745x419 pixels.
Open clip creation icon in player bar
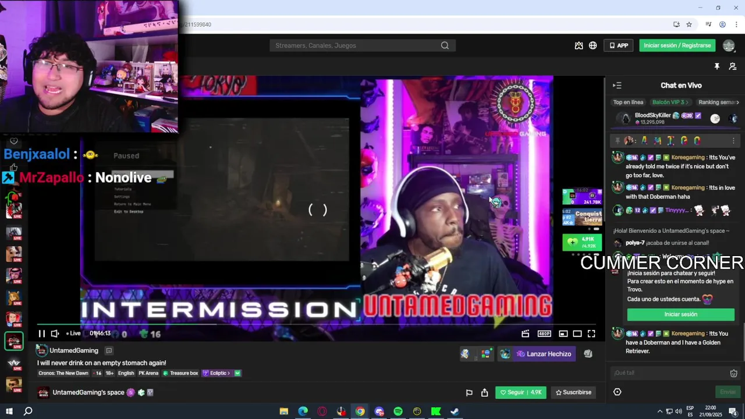click(x=525, y=333)
